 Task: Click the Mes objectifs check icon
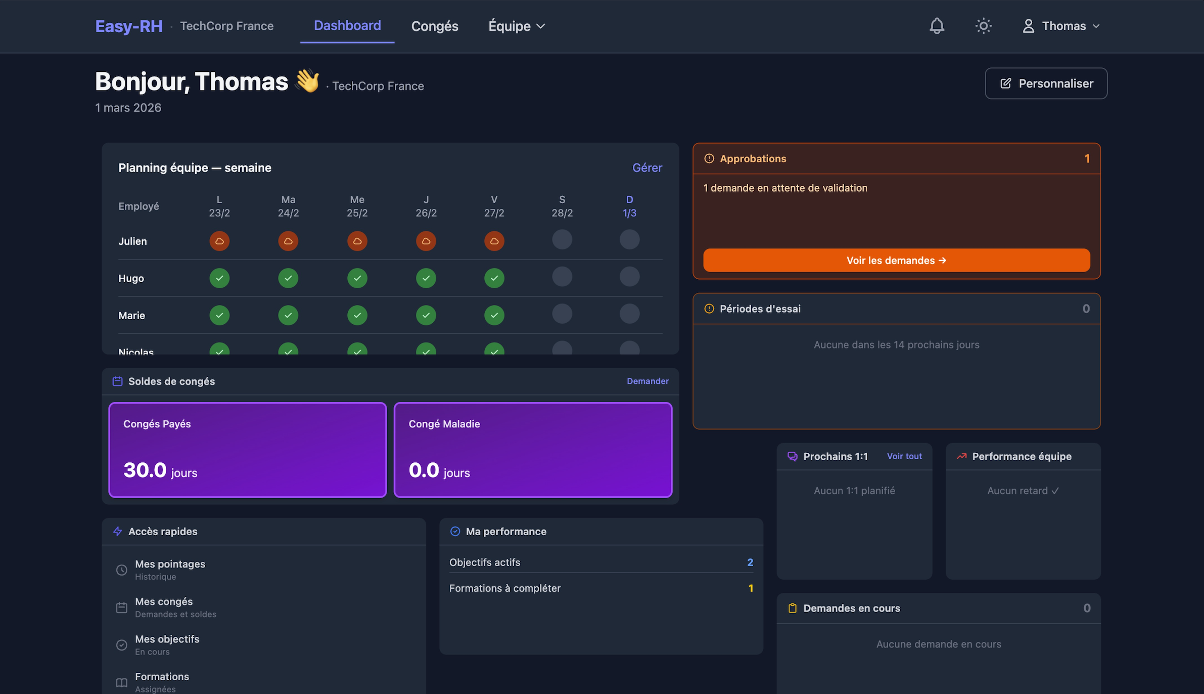click(121, 644)
